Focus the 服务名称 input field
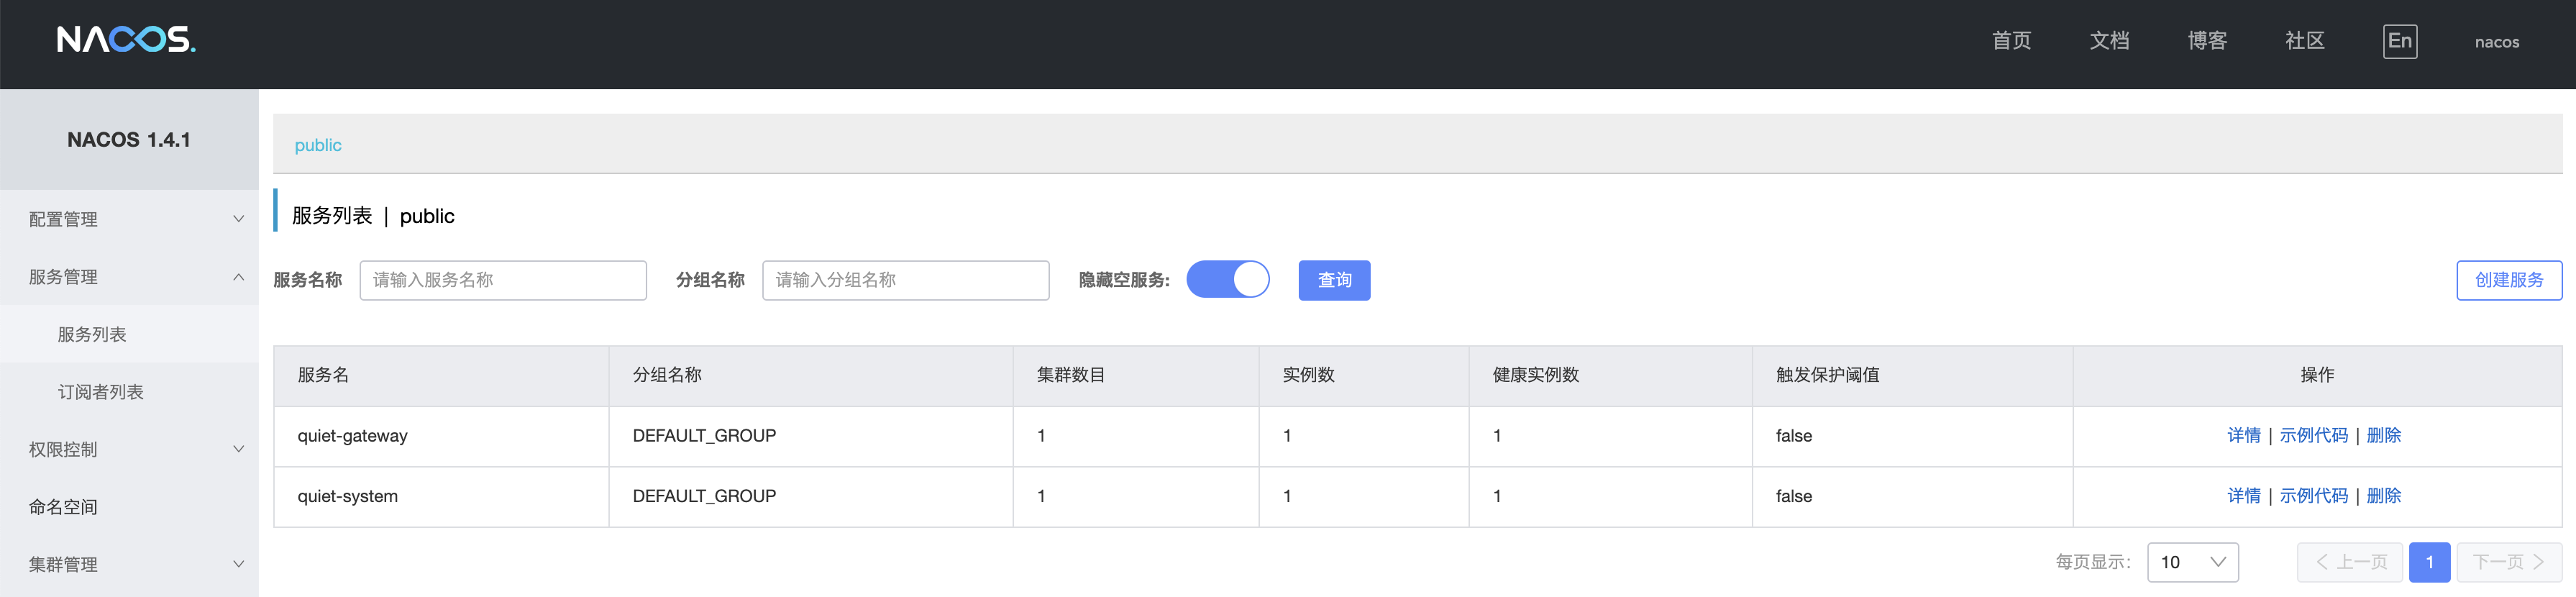The width and height of the screenshot is (2576, 597). point(503,280)
